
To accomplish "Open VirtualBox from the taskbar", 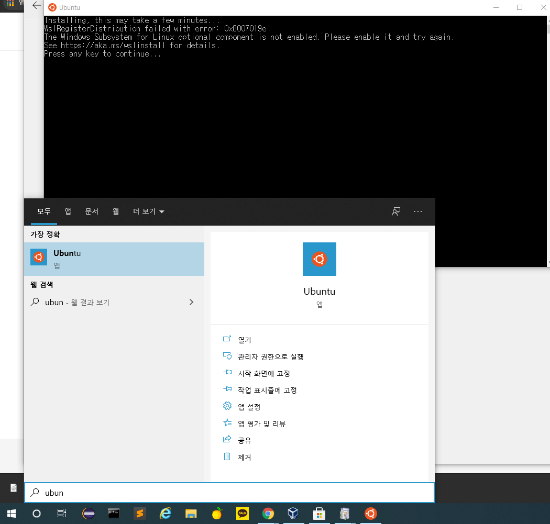I will tap(293, 514).
